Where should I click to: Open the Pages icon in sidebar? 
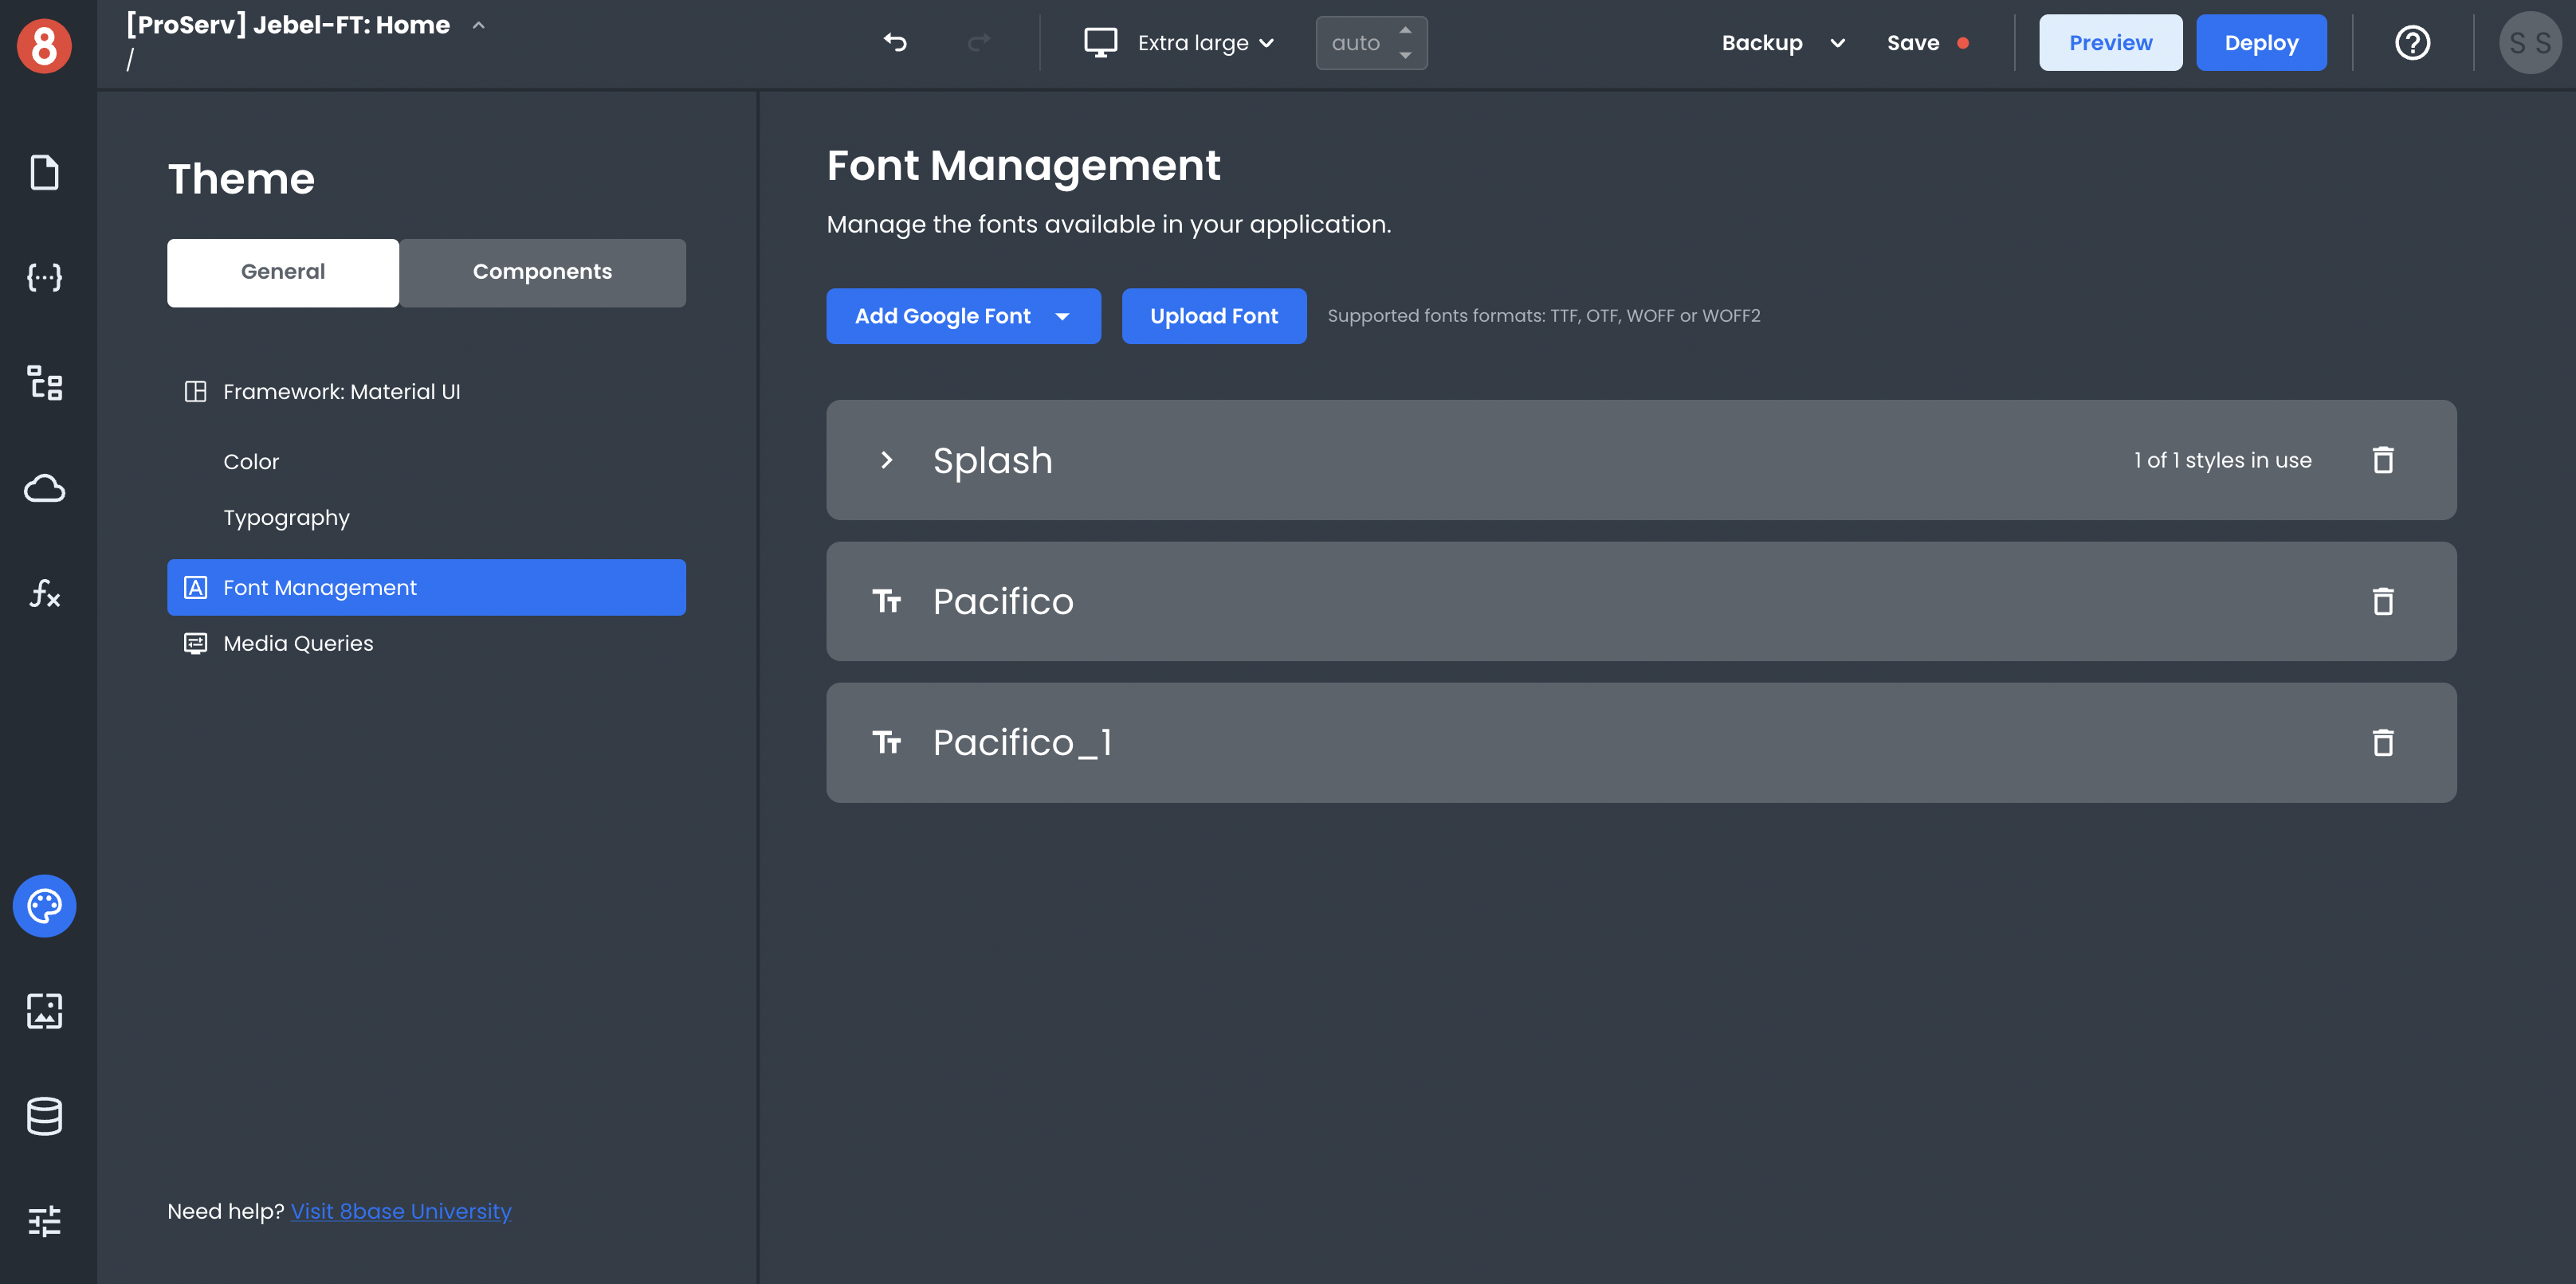click(x=44, y=172)
